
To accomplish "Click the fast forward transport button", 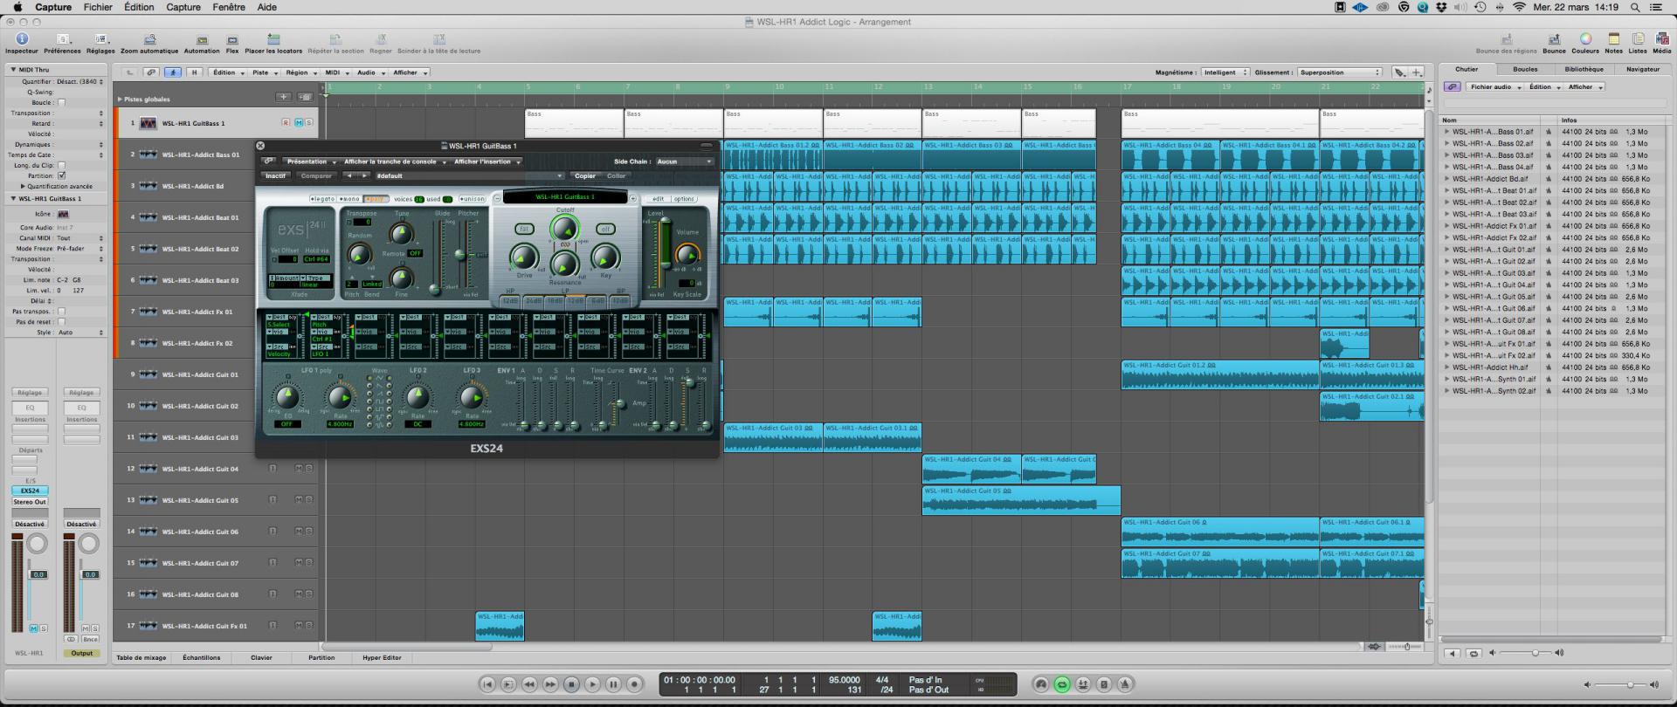I will [550, 684].
